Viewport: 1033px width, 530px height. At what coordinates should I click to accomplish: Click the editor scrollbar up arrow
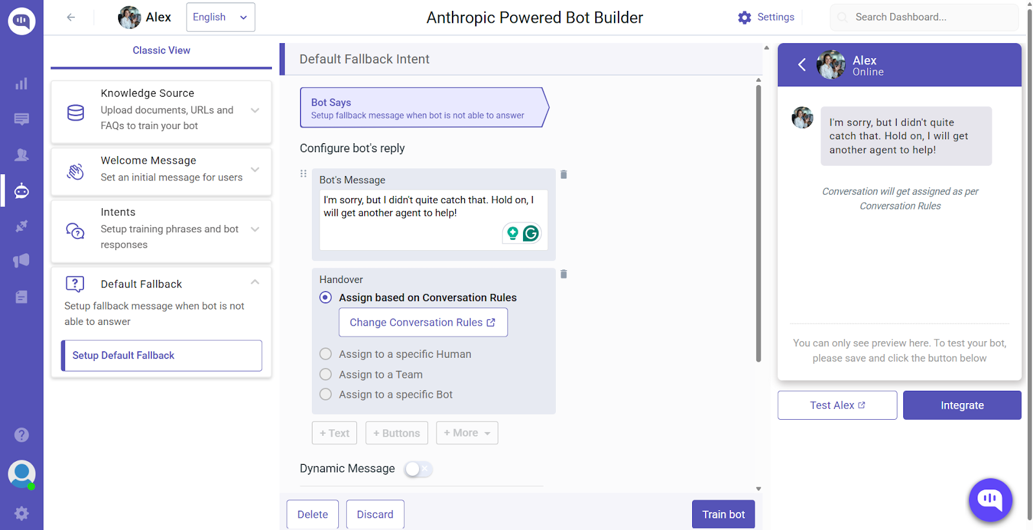(759, 80)
